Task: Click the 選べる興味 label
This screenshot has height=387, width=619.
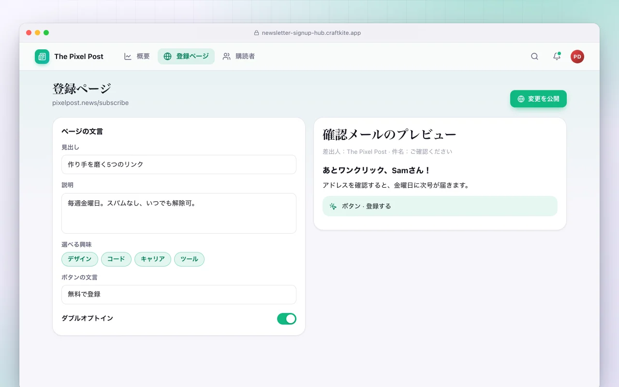Action: click(x=76, y=245)
